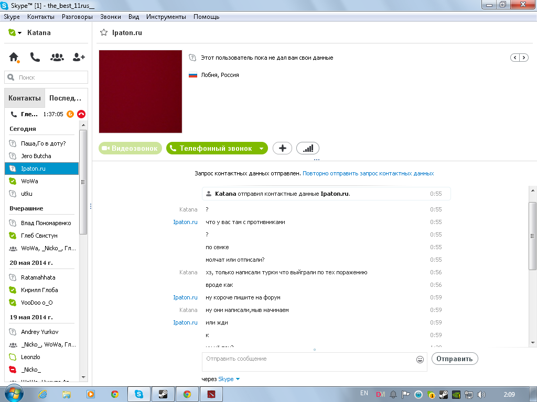
Task: Launch Internet Explorer from taskbar
Action: [42, 394]
